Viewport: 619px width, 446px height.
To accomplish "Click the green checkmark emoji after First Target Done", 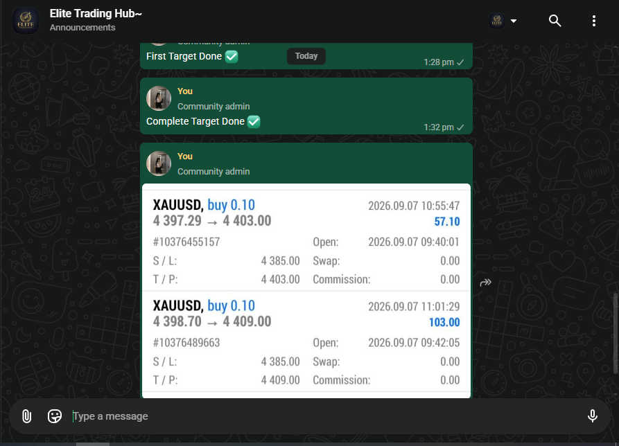I will click(232, 56).
